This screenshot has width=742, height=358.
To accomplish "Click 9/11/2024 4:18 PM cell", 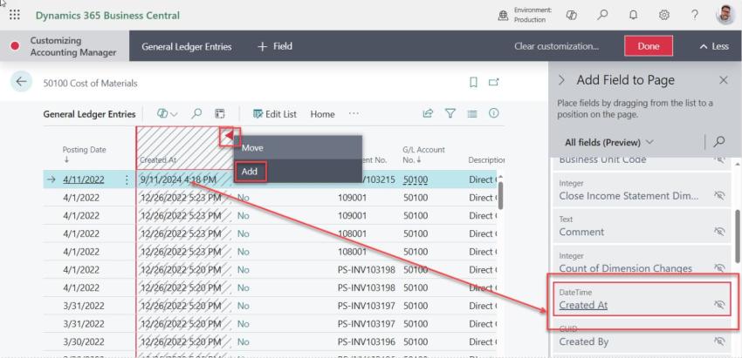I will [178, 179].
